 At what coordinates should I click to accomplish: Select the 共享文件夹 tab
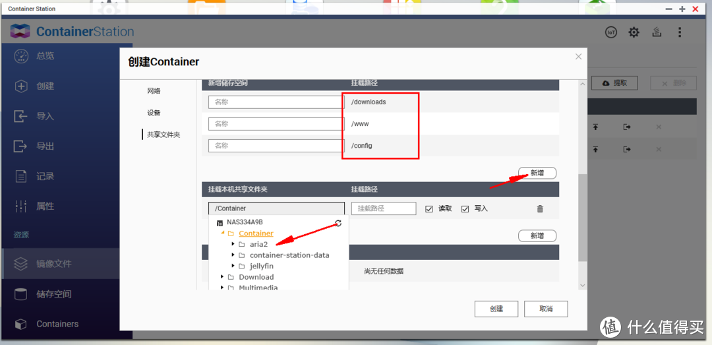163,135
